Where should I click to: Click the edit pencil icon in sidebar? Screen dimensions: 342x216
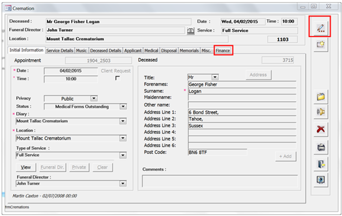tap(320, 28)
